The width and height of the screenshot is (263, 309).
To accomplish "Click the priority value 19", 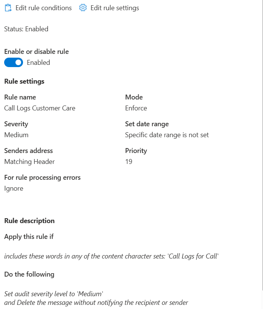I will pyautogui.click(x=129, y=162).
